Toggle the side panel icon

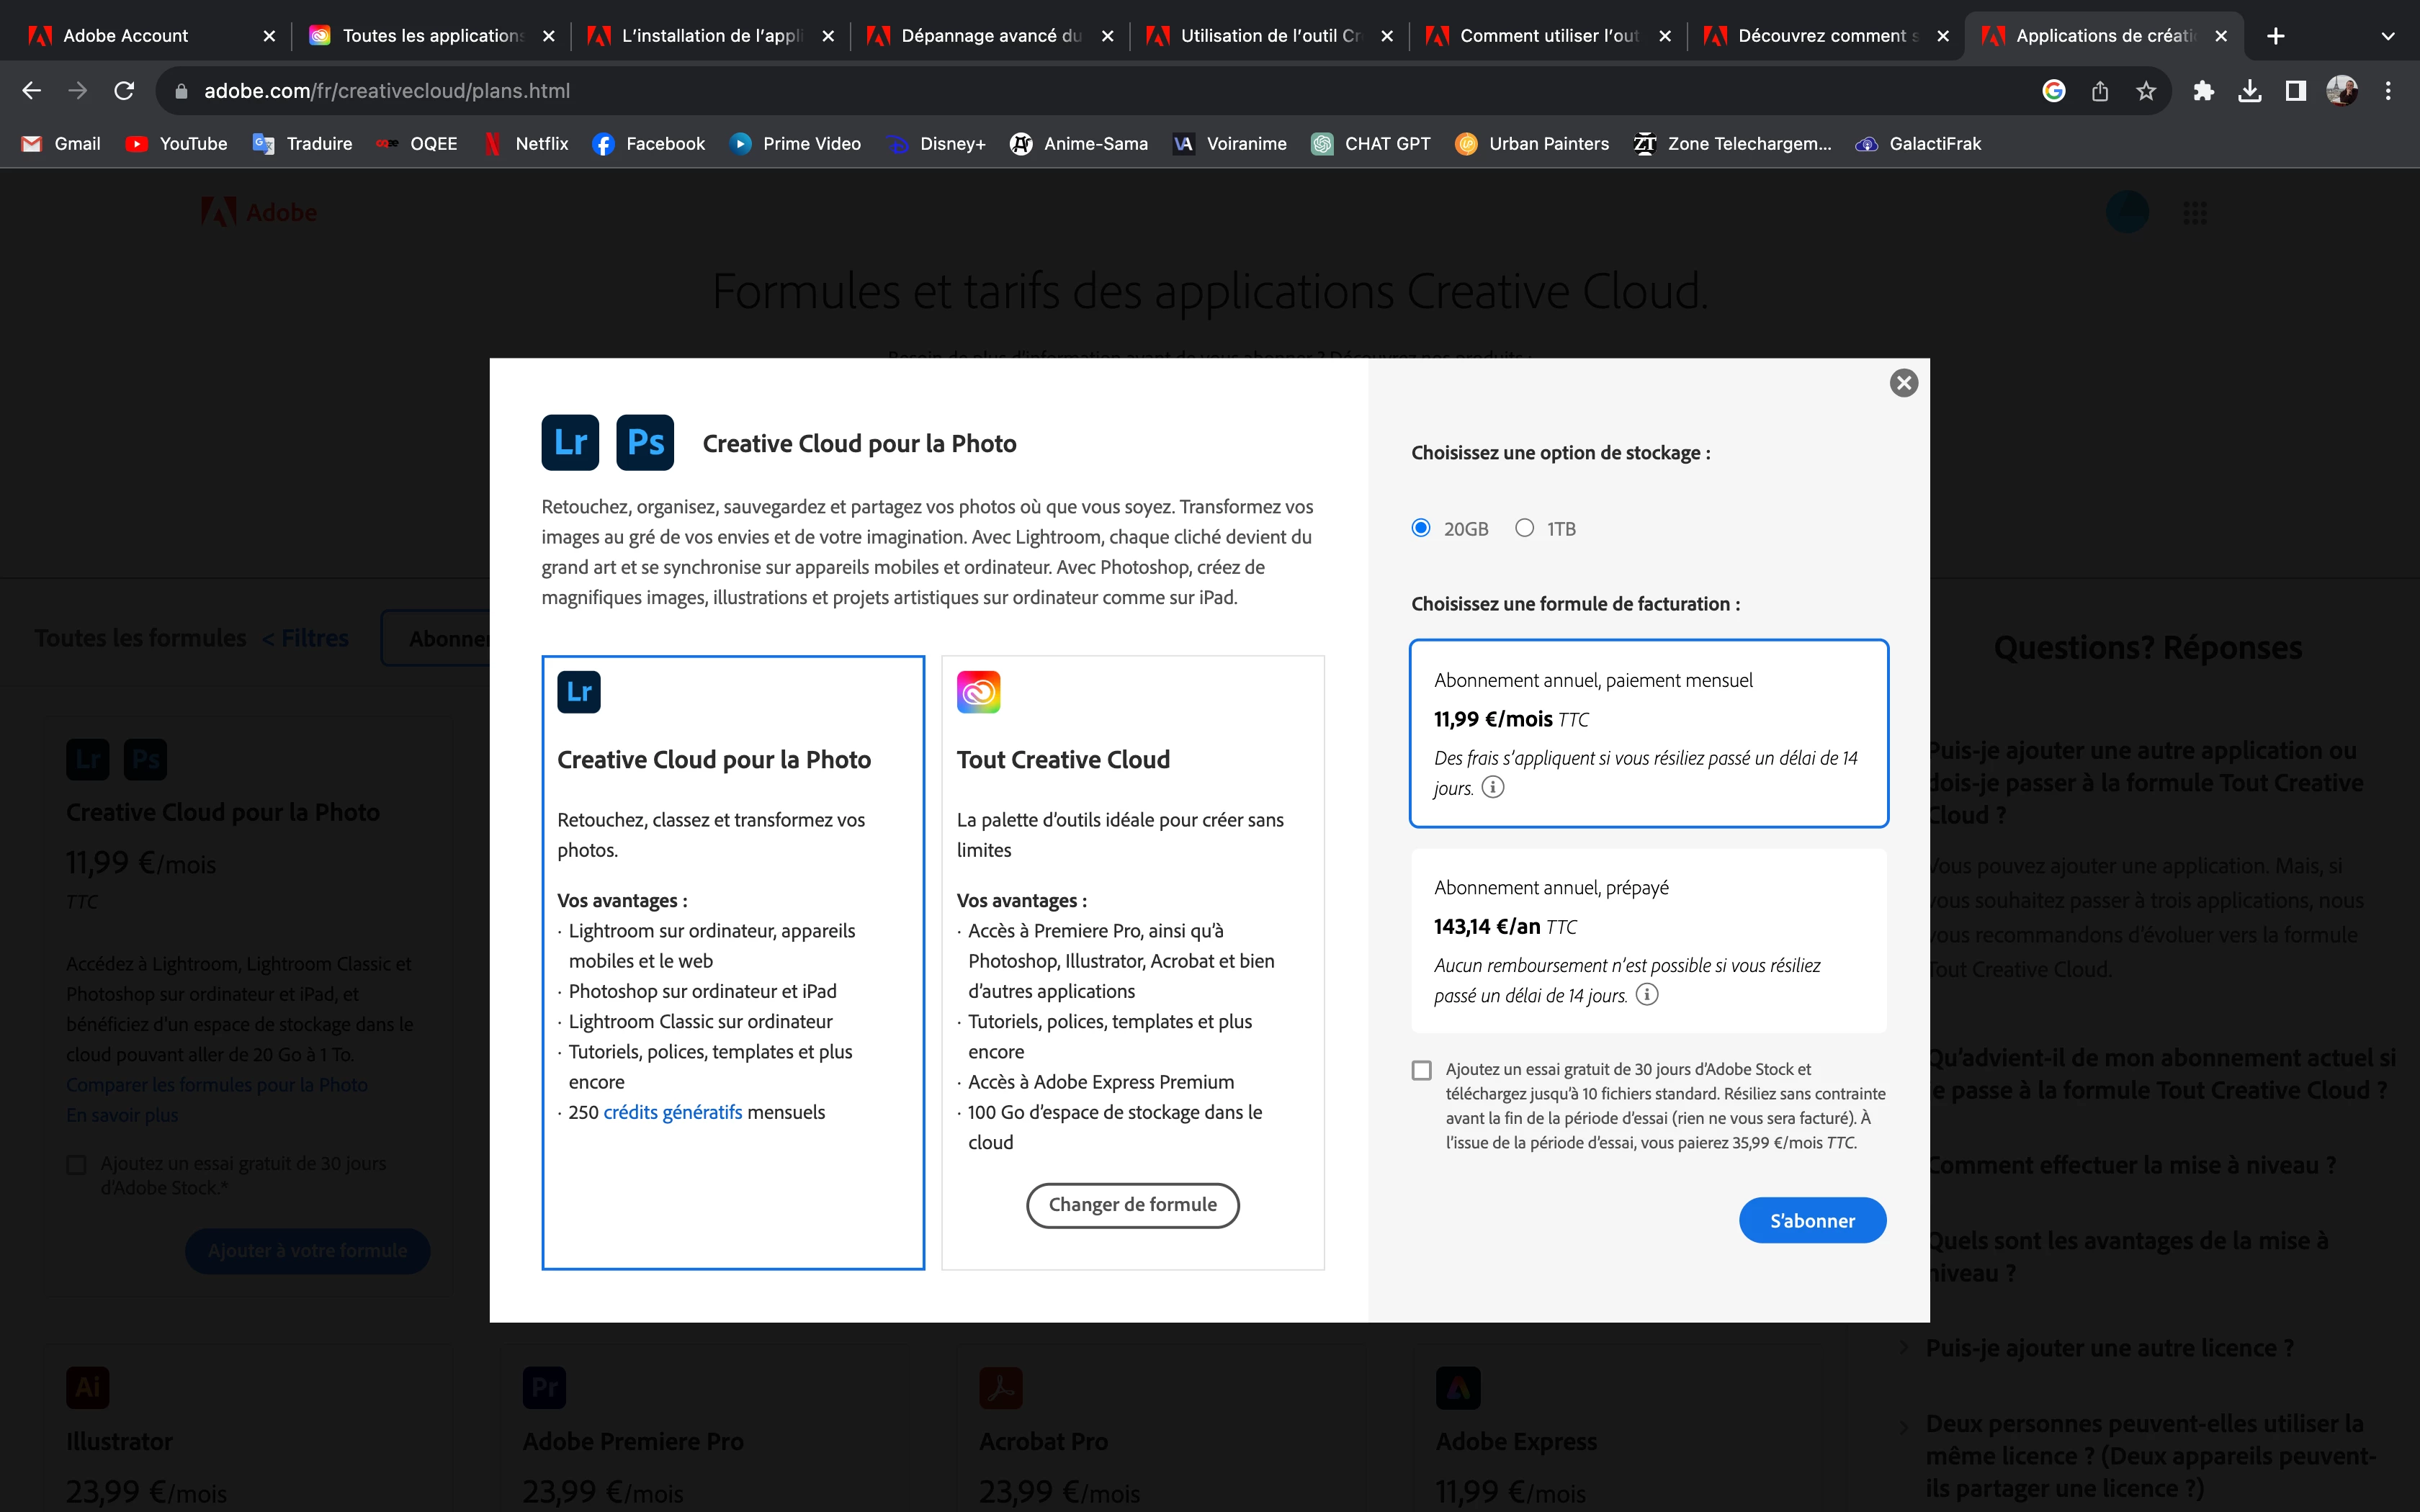tap(2295, 91)
